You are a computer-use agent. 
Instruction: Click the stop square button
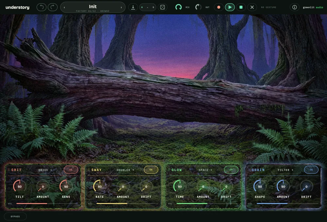tap(241, 7)
